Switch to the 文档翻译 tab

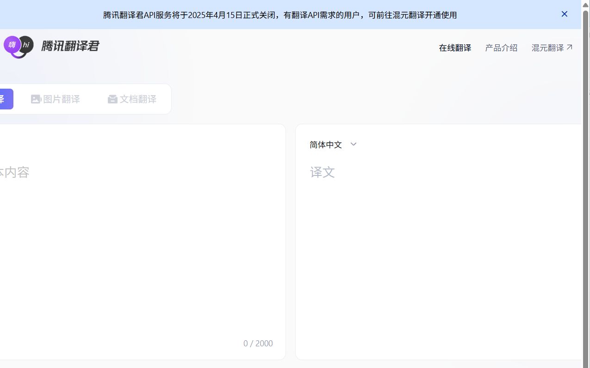point(132,99)
